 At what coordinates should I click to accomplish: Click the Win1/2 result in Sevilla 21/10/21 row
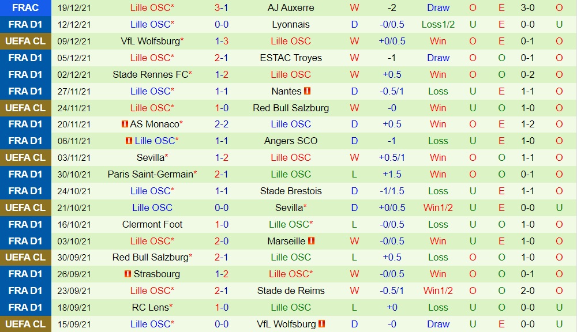click(438, 207)
